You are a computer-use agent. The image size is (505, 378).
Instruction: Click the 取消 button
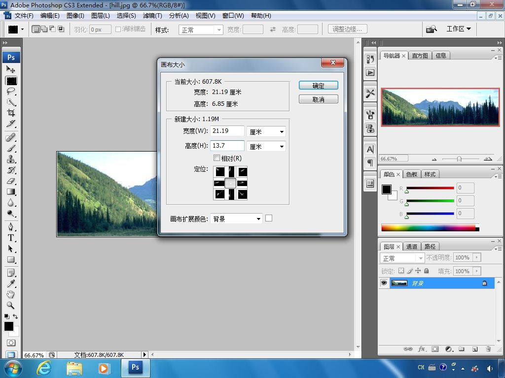click(318, 99)
